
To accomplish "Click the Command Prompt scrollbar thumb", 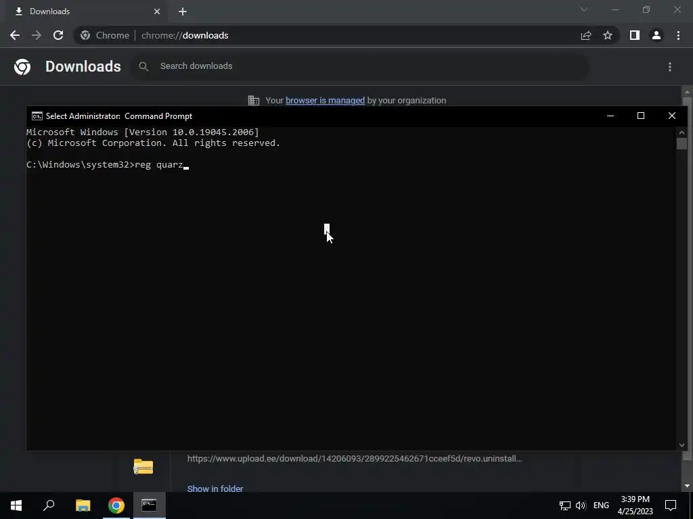I will click(681, 144).
